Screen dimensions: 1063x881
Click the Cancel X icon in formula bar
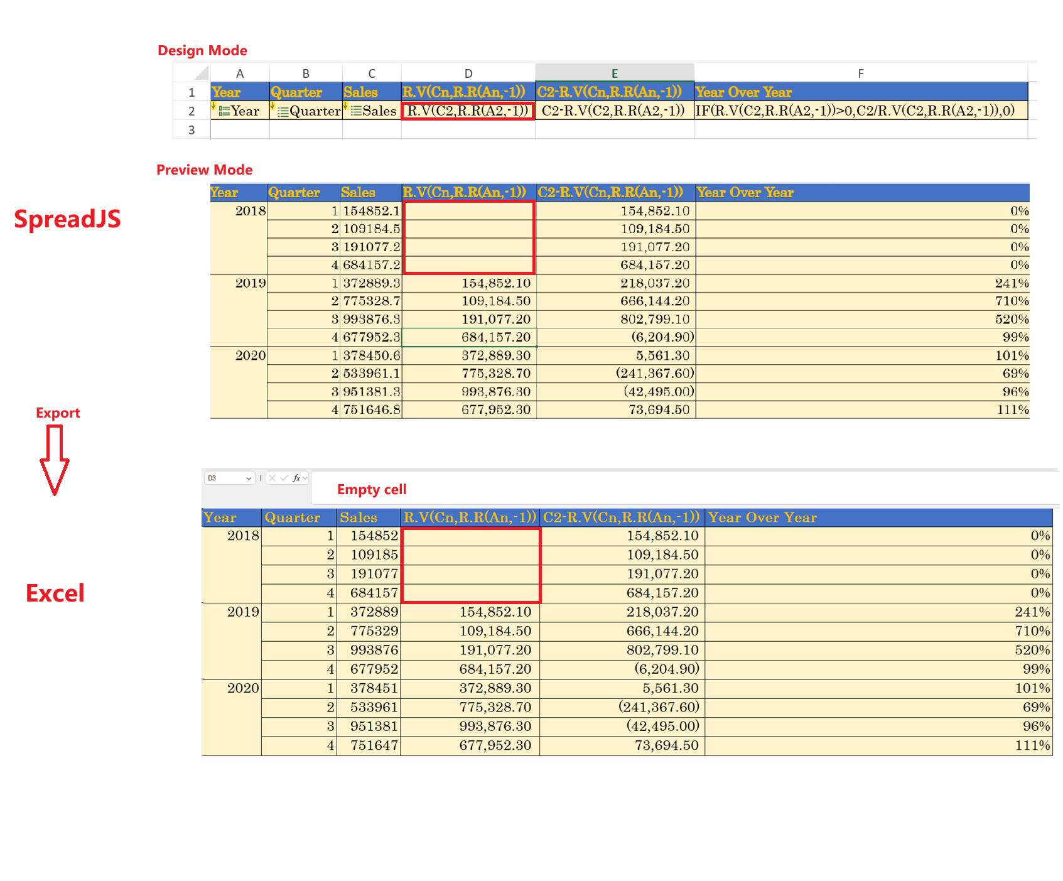point(272,478)
